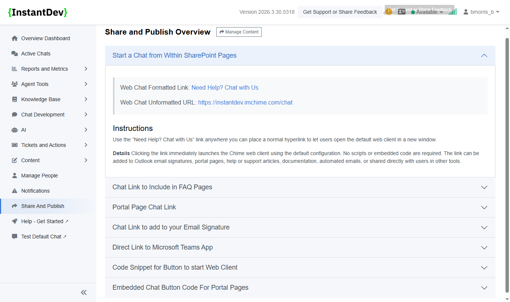
Task: Click the Content edit icon
Action: point(15,160)
